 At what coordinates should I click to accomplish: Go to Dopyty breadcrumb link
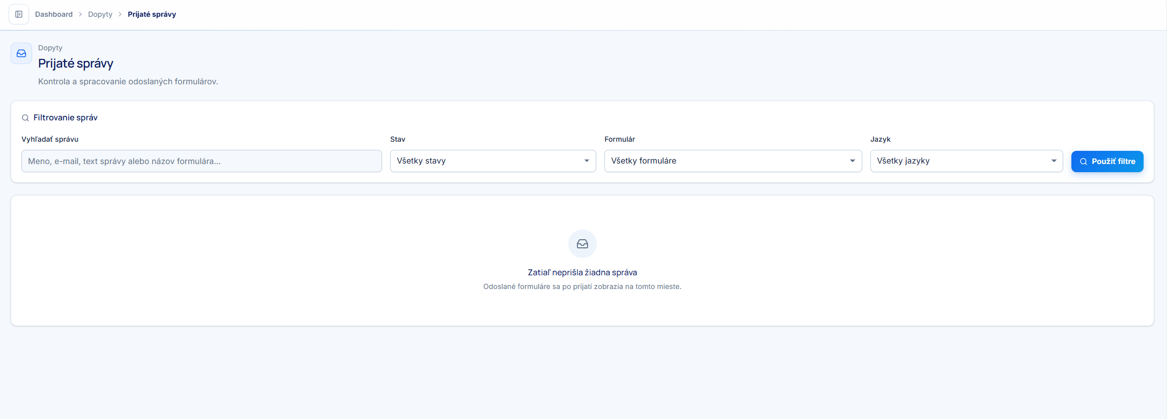tap(100, 14)
